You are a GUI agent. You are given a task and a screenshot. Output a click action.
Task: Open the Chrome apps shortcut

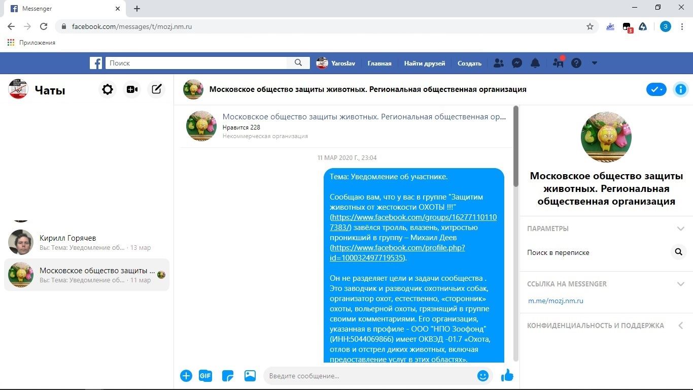coord(11,43)
